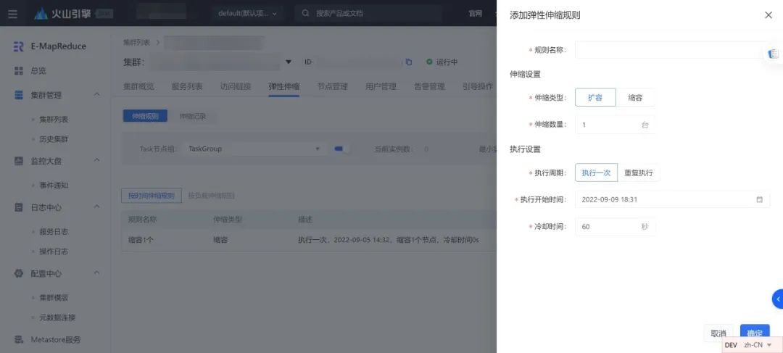The image size is (783, 353).
Task: Collapse the 监控大盘 sidebar section
Action: click(97, 160)
